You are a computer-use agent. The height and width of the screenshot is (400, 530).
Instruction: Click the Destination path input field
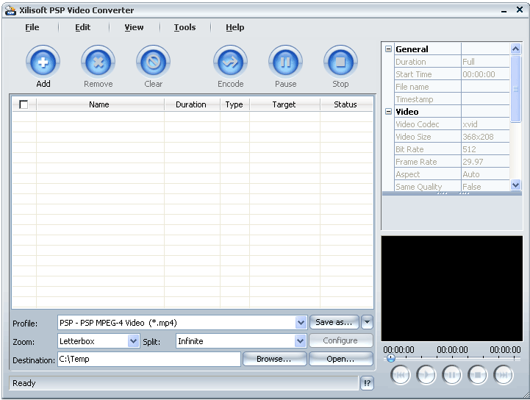point(149,359)
